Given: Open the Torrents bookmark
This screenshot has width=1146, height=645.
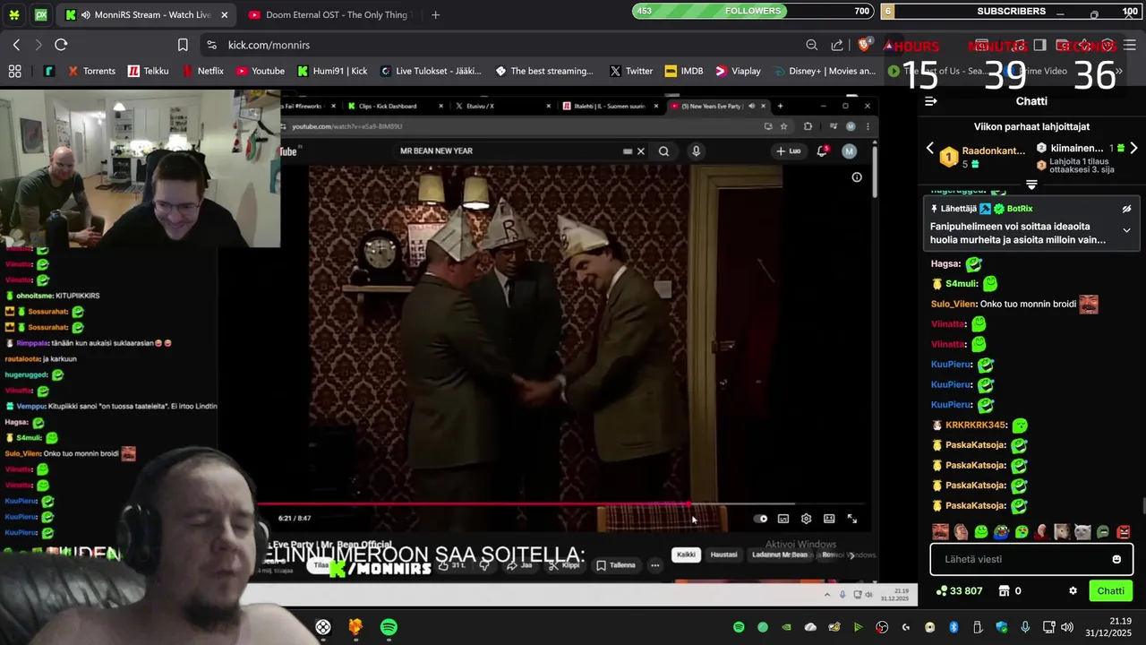Looking at the screenshot, I should [x=90, y=71].
